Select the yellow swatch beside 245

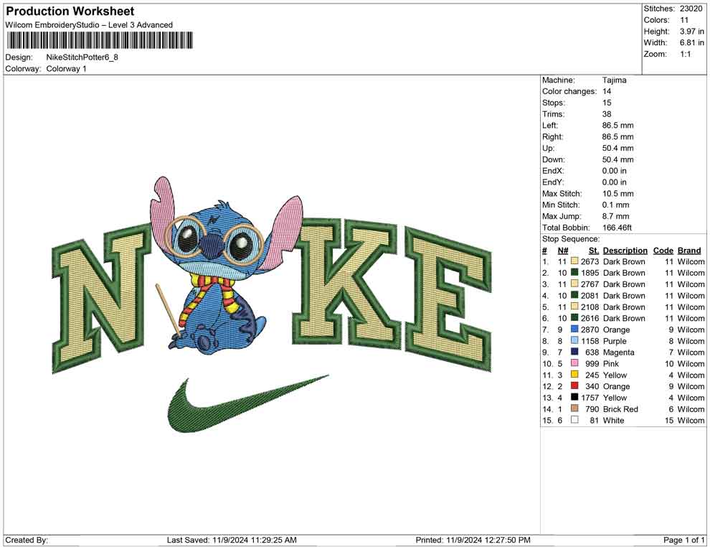click(574, 374)
